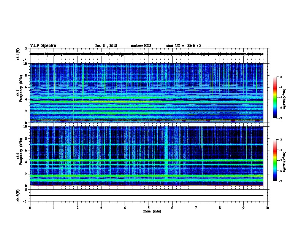Click the "2" tick on the Time axis
The height and width of the screenshot is (233, 301).
pos(78,208)
